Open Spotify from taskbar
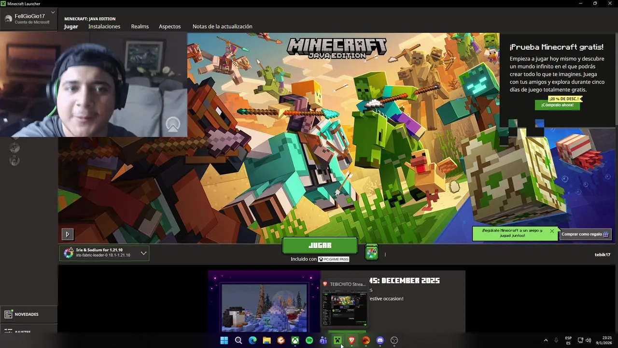The image size is (618, 348). pyautogui.click(x=309, y=340)
